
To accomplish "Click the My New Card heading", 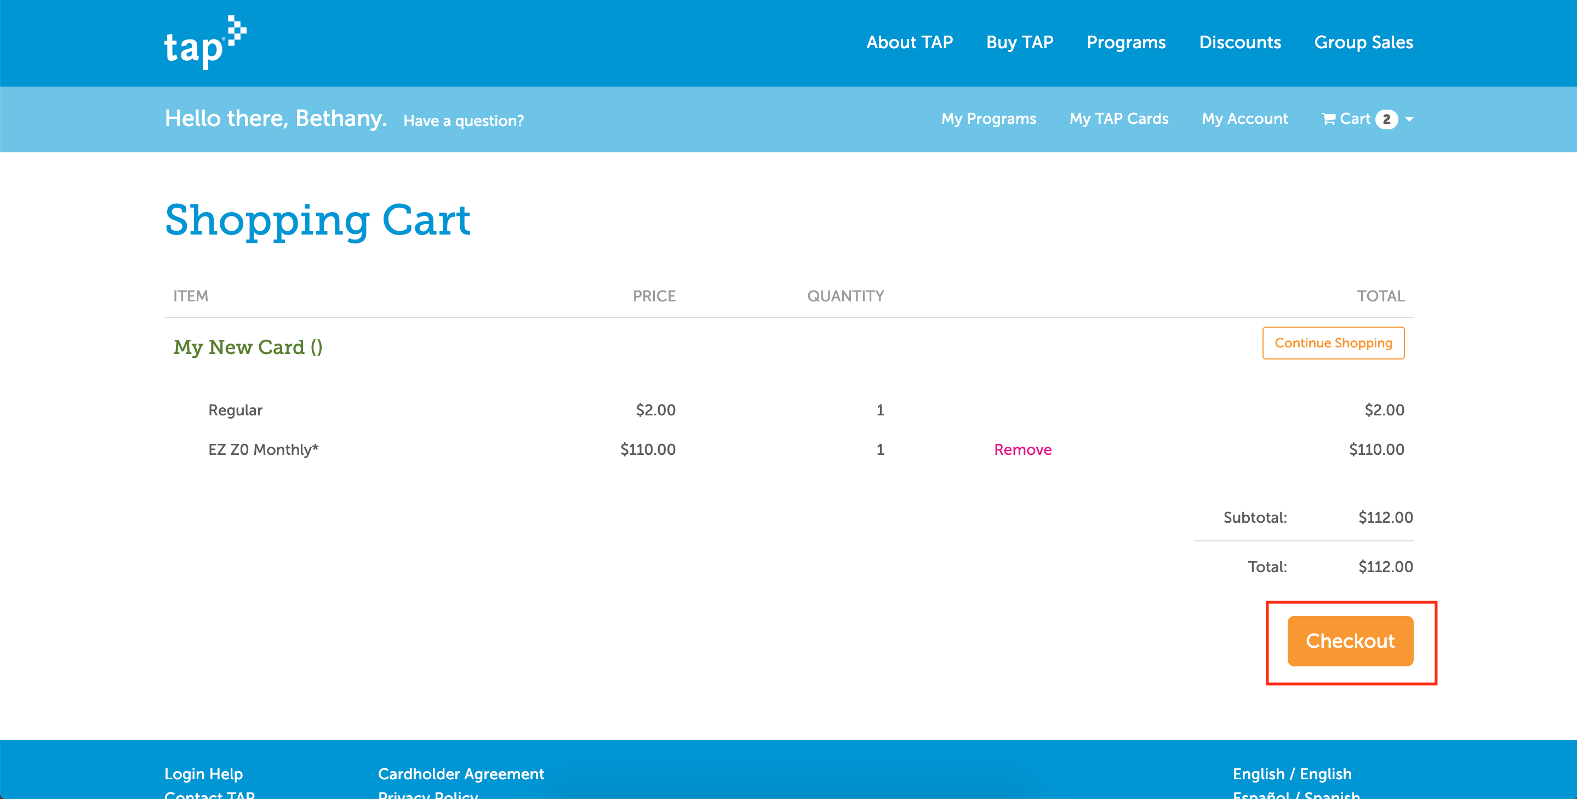I will coord(248,347).
